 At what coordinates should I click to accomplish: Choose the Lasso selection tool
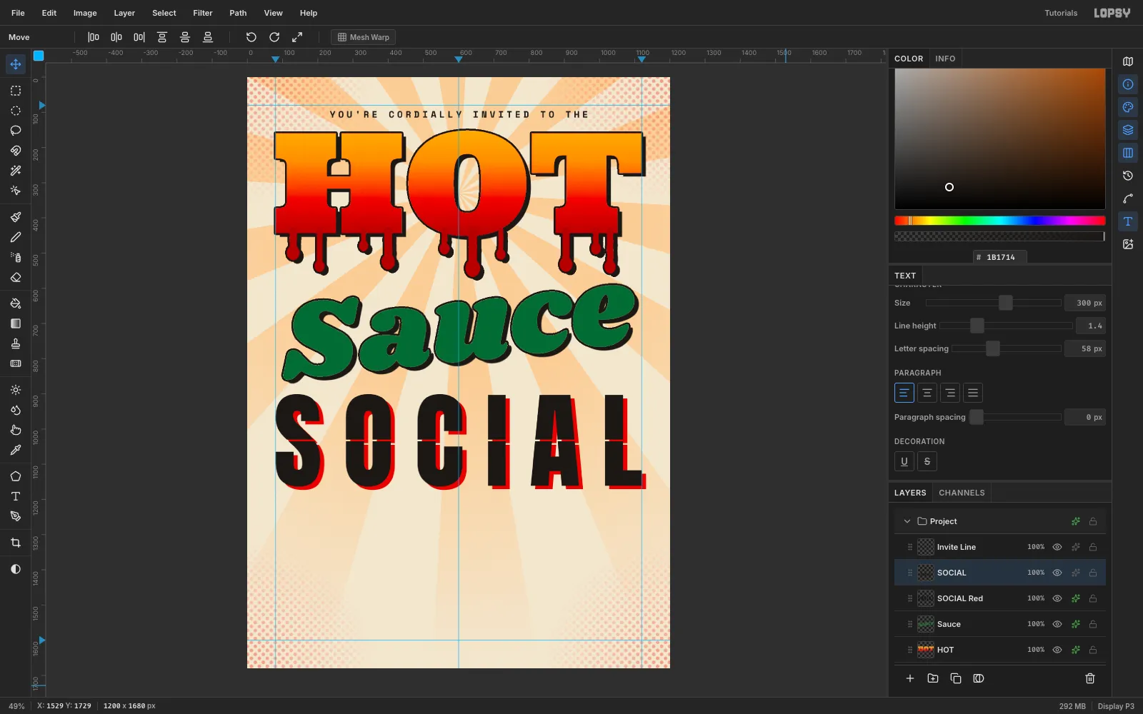click(16, 131)
